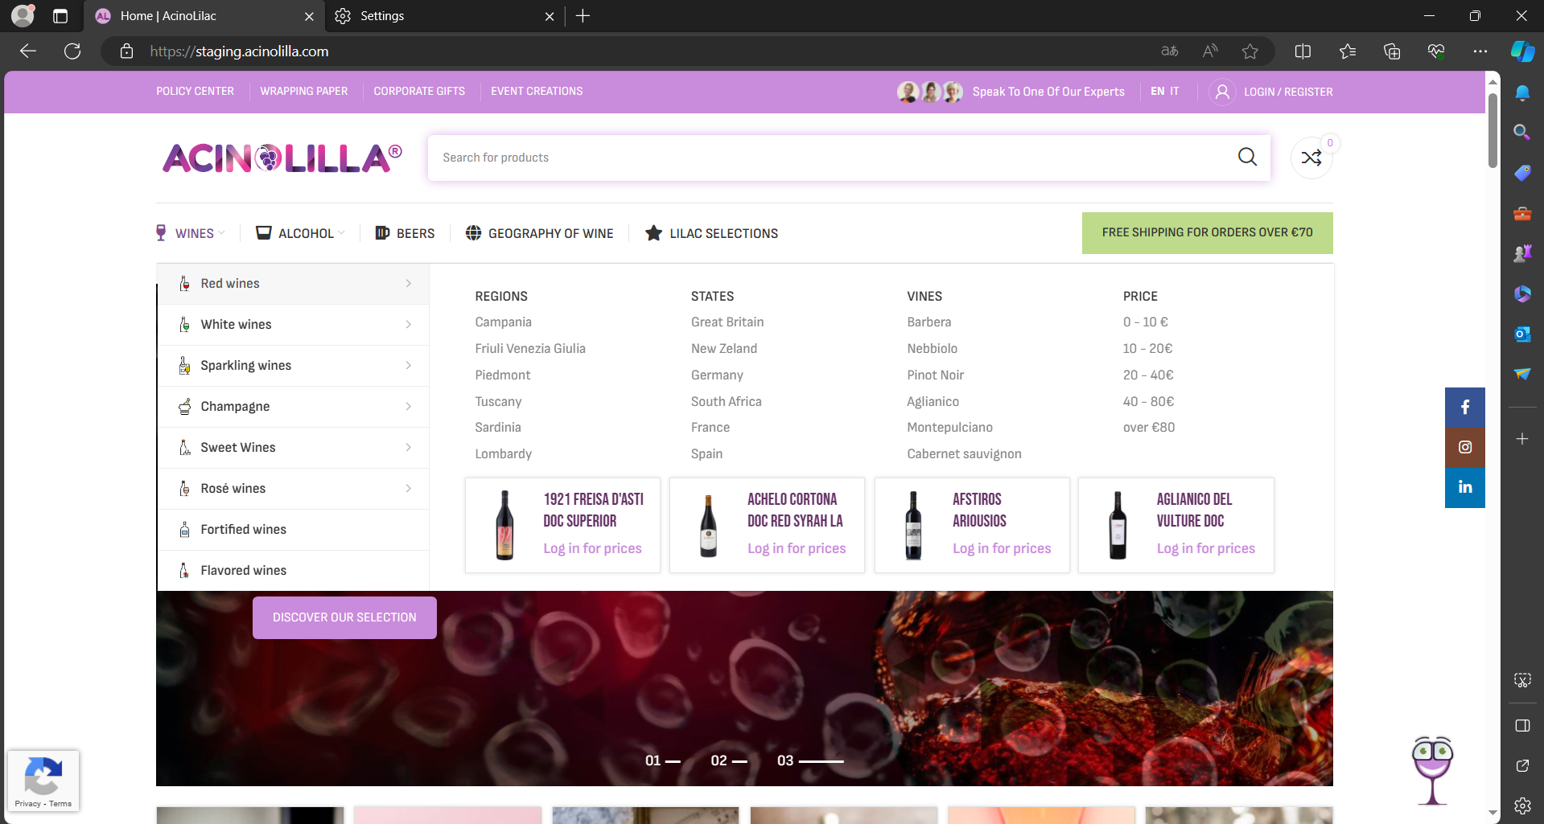1544x824 pixels.
Task: Select Flavored wines category
Action: pyautogui.click(x=293, y=571)
